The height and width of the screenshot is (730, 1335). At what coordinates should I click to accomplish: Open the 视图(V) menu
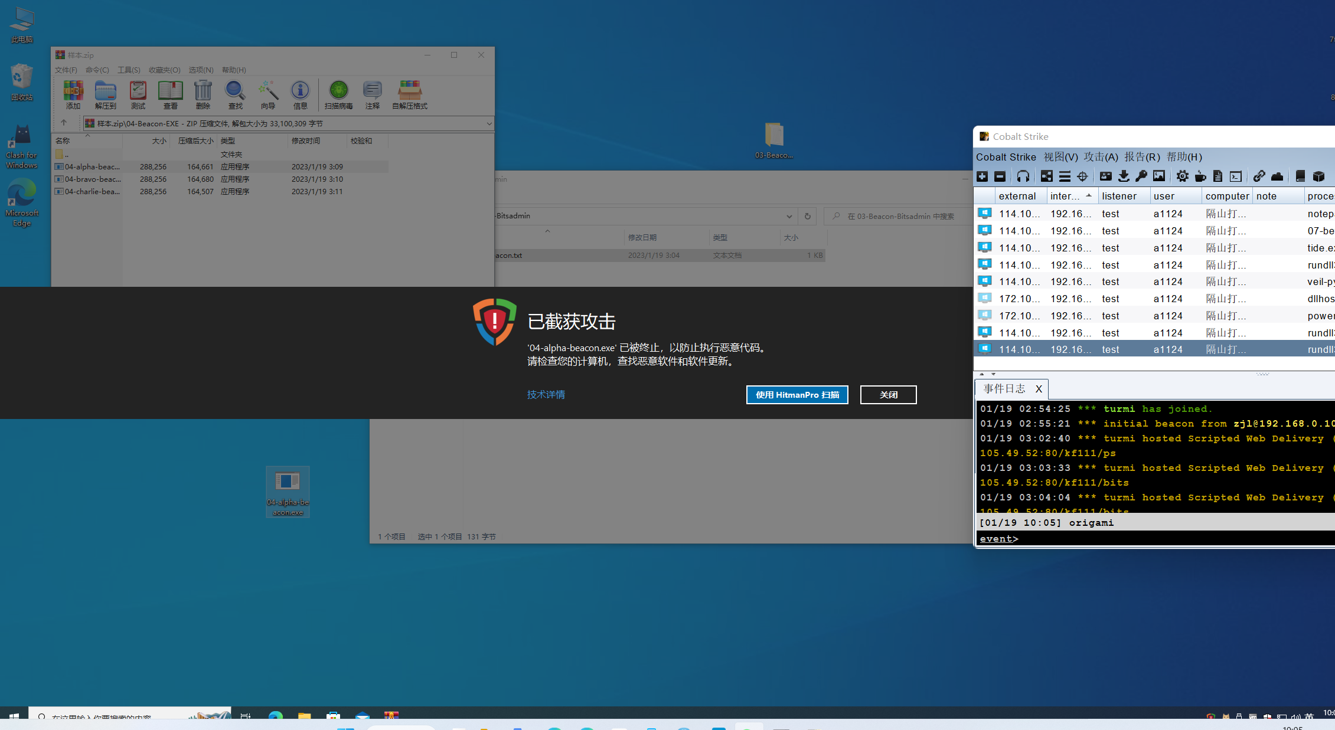click(x=1060, y=157)
